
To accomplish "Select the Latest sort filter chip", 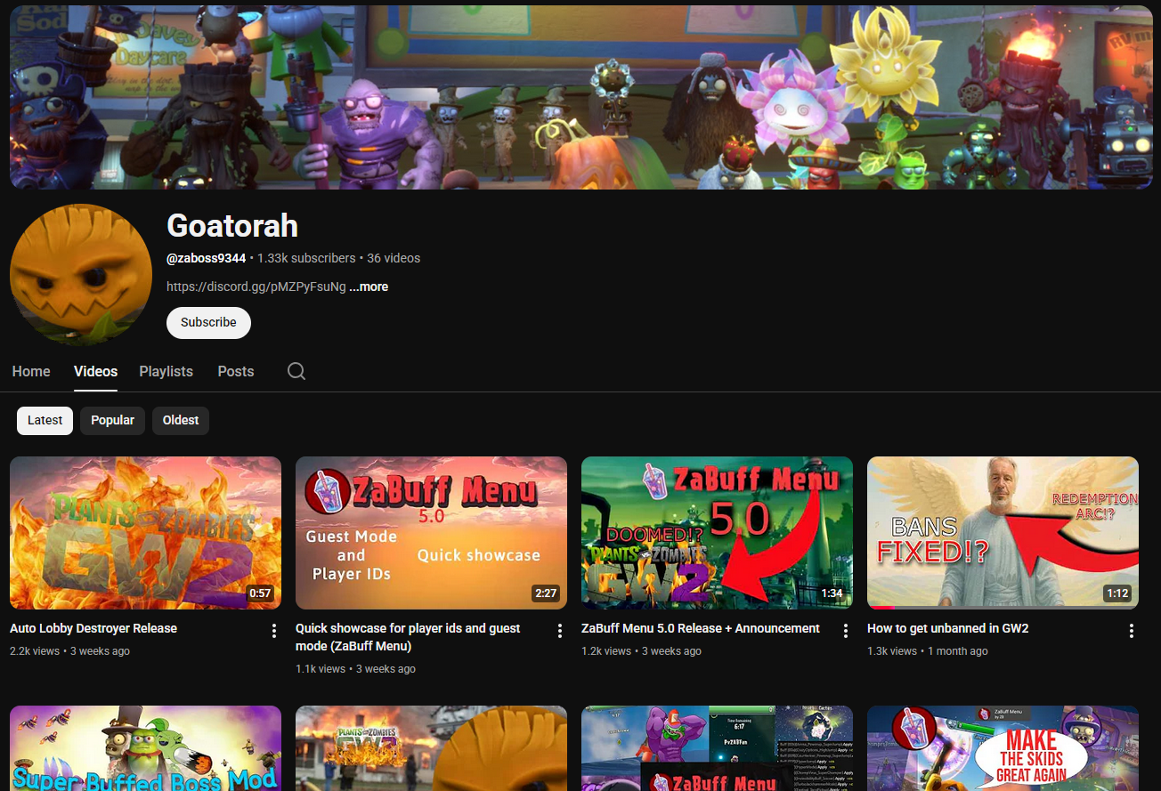I will (x=45, y=420).
